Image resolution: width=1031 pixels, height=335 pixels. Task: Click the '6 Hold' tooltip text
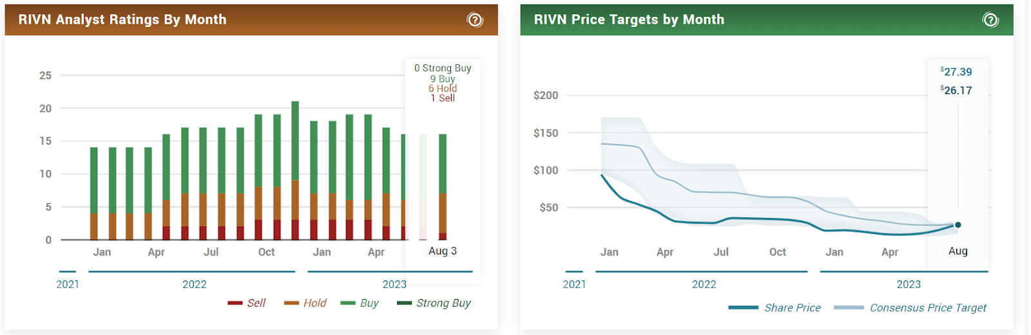point(443,88)
